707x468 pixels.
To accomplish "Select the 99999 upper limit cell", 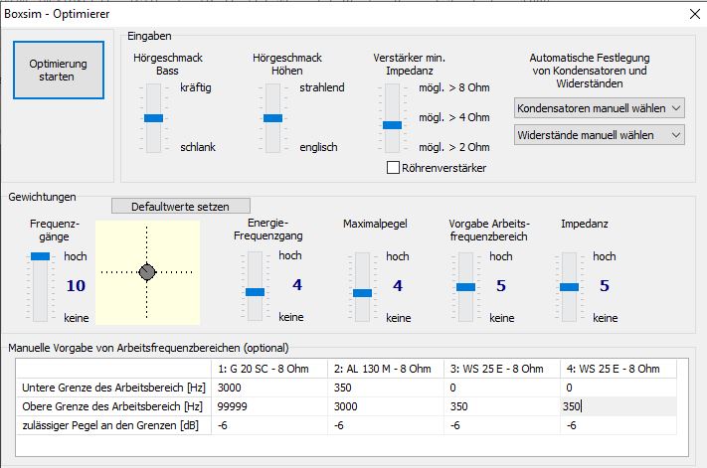I will [x=269, y=406].
